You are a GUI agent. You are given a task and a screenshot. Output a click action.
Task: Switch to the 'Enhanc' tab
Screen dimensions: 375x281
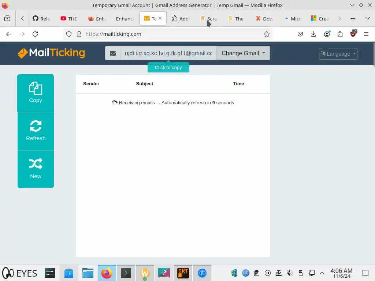coord(125,18)
